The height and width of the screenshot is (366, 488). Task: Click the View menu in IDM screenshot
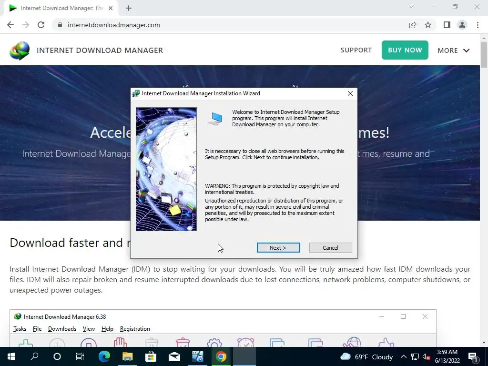[x=89, y=329]
